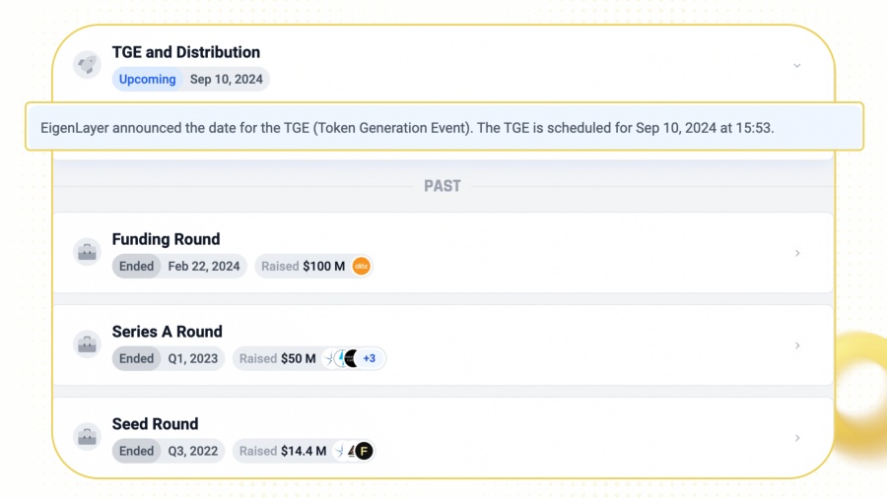Image resolution: width=887 pixels, height=498 pixels.
Task: Click the Raised $14.4 M pill
Action: click(x=305, y=451)
